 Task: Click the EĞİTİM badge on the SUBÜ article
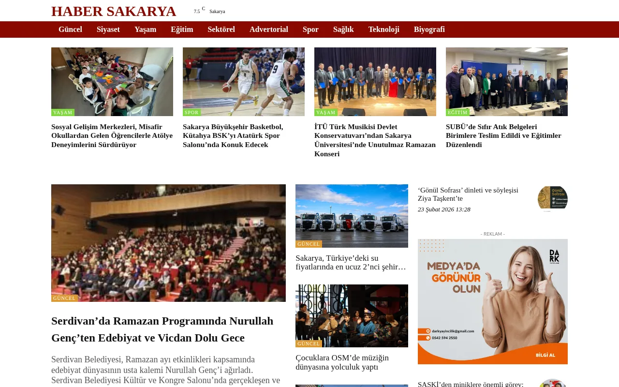point(457,112)
